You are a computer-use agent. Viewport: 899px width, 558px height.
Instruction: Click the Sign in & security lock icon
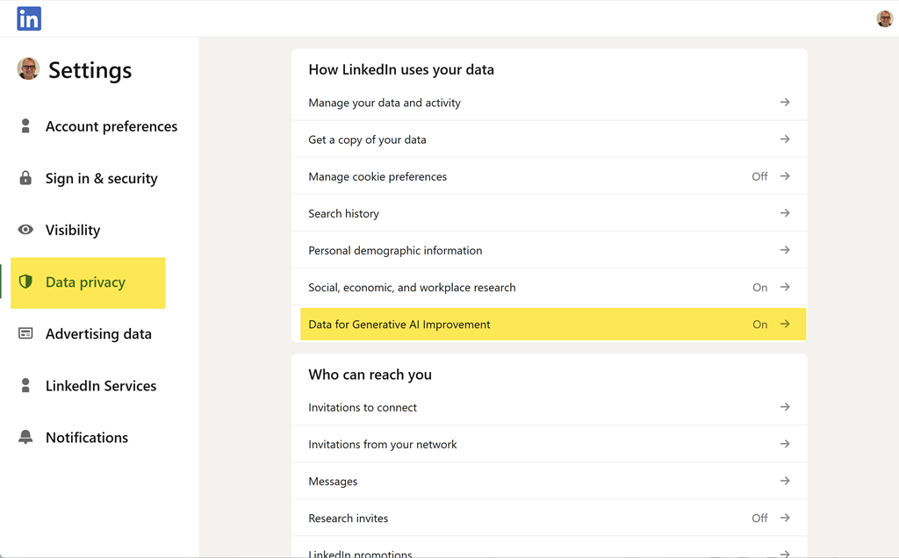click(25, 178)
